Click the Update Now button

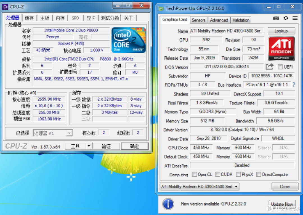click(x=282, y=204)
